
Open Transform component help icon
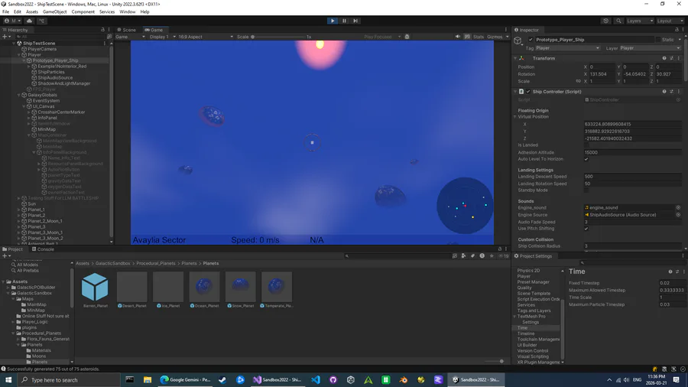click(x=664, y=58)
